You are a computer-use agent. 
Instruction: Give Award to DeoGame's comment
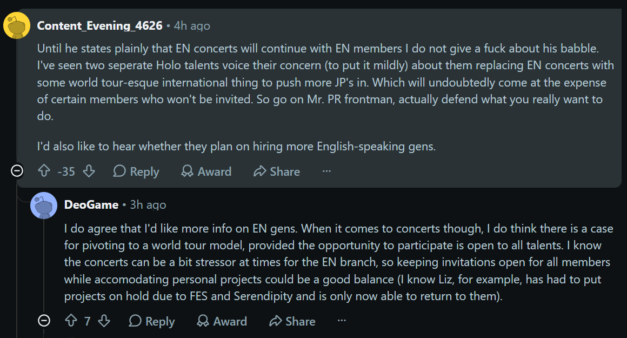coord(222,321)
